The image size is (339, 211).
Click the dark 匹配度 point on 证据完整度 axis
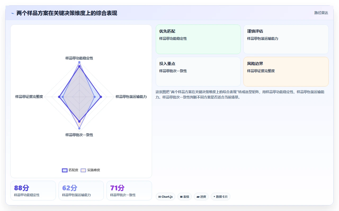click(x=59, y=97)
